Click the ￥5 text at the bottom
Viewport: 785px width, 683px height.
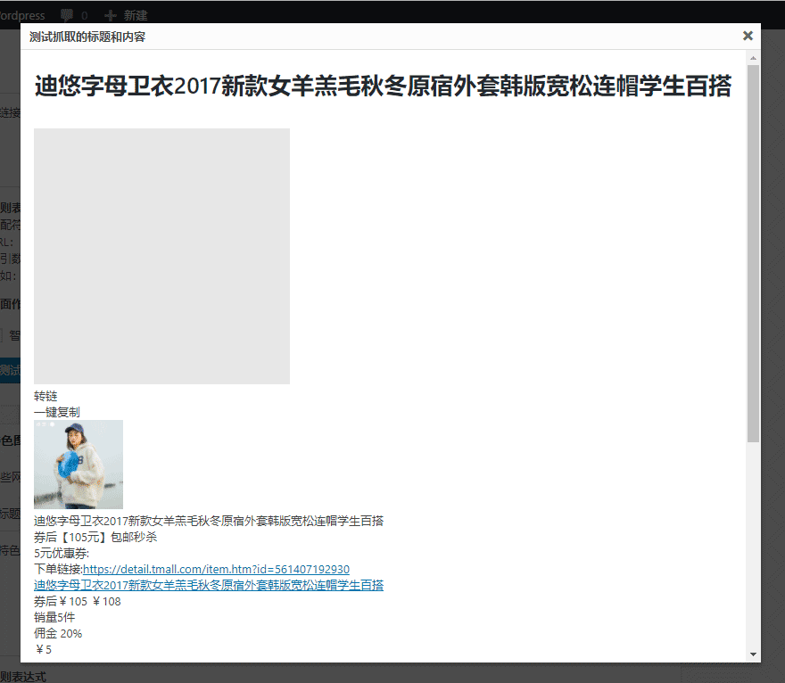click(43, 649)
